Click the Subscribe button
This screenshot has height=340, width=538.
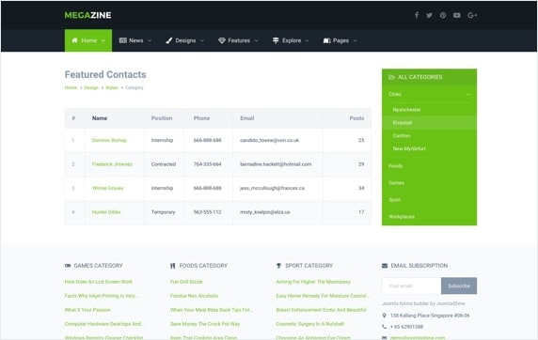(x=459, y=286)
